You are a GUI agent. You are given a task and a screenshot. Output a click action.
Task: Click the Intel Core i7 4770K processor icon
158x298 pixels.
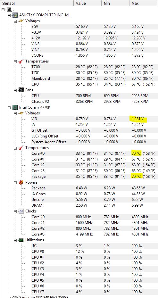(15, 107)
